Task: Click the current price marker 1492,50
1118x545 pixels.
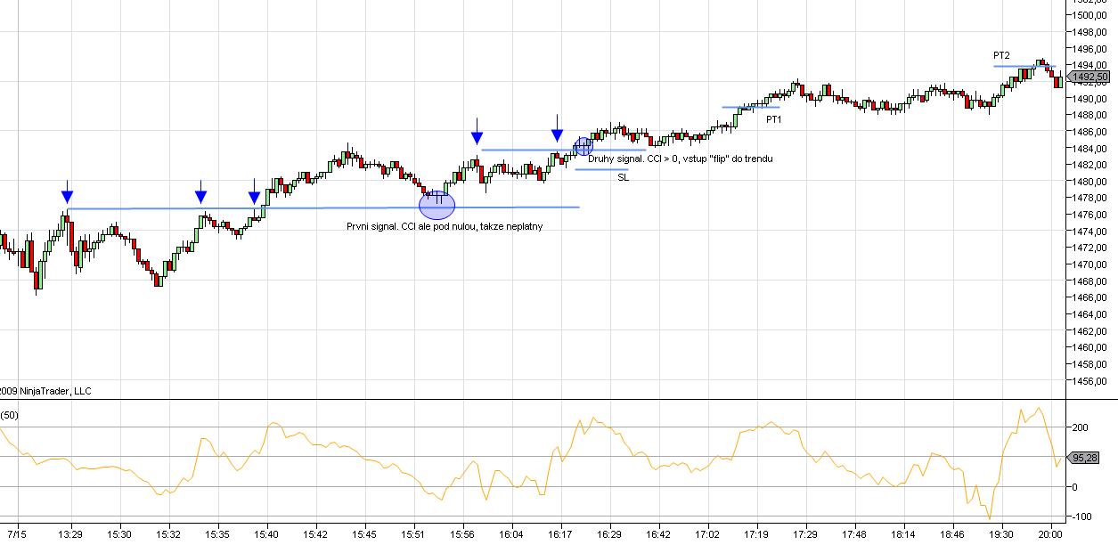Action: tap(1089, 77)
